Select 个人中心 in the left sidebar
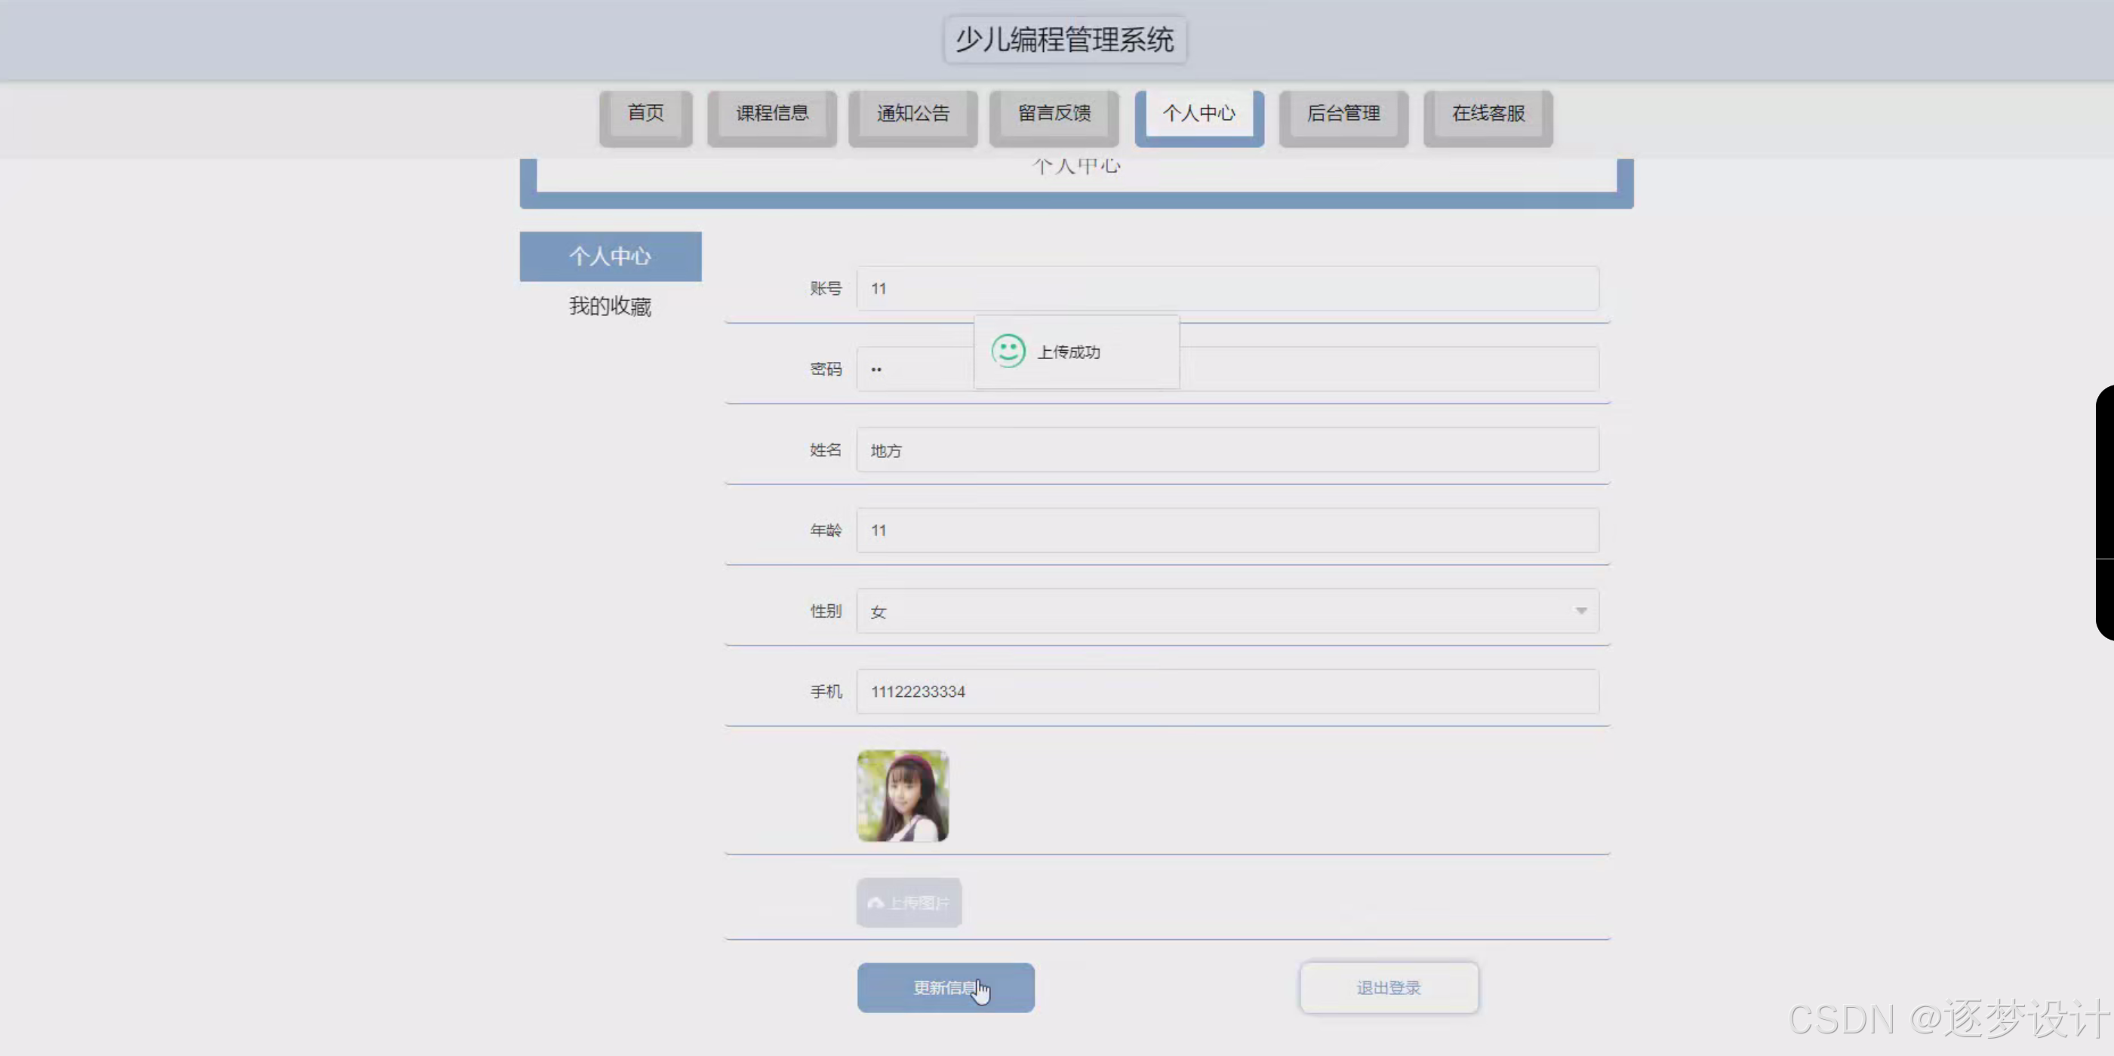Viewport: 2114px width, 1056px height. [x=610, y=256]
